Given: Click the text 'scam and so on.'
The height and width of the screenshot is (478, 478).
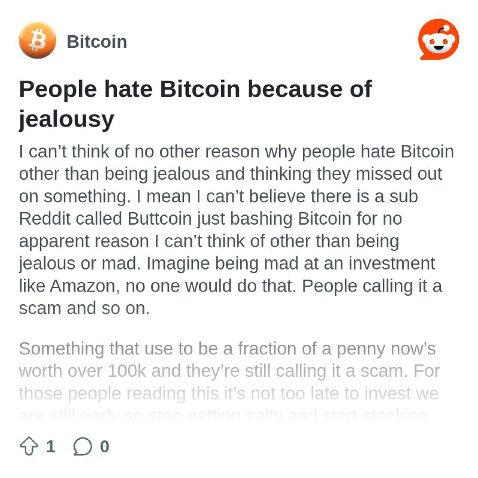Looking at the screenshot, I should (84, 308).
